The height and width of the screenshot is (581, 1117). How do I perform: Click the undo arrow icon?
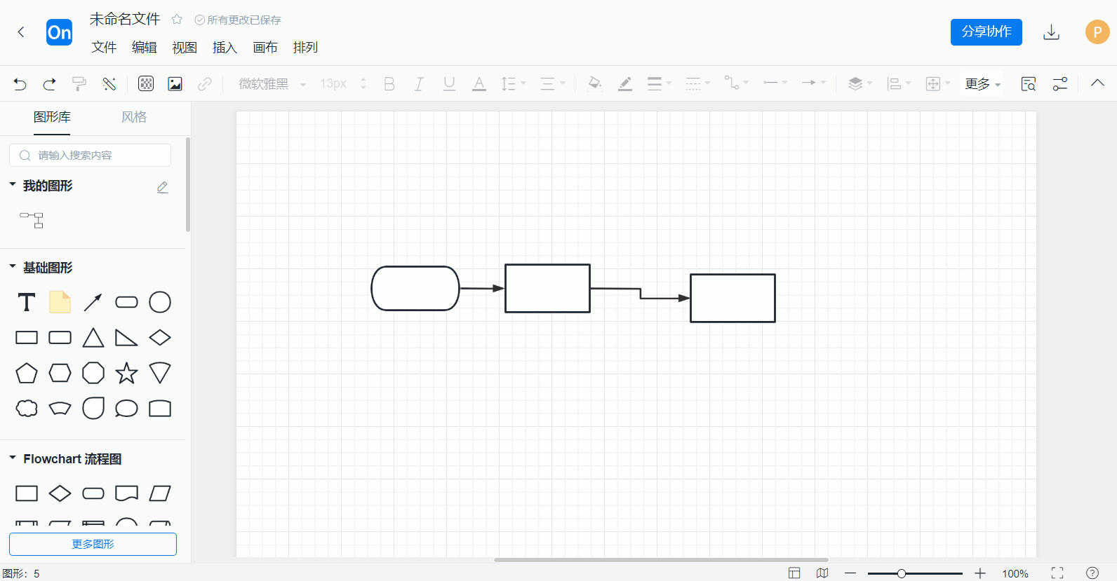coord(20,84)
